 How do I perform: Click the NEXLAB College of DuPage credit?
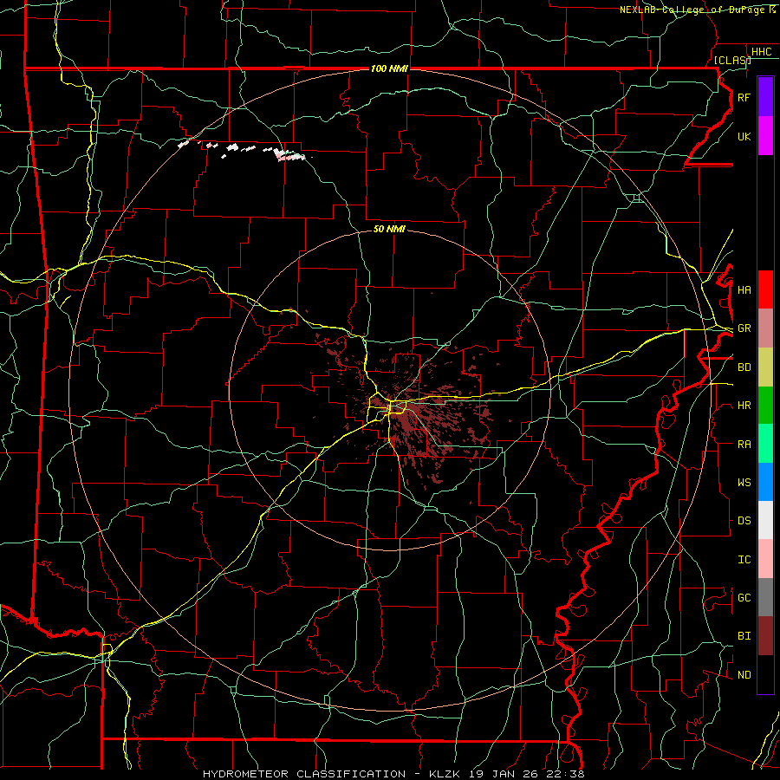coord(697,10)
